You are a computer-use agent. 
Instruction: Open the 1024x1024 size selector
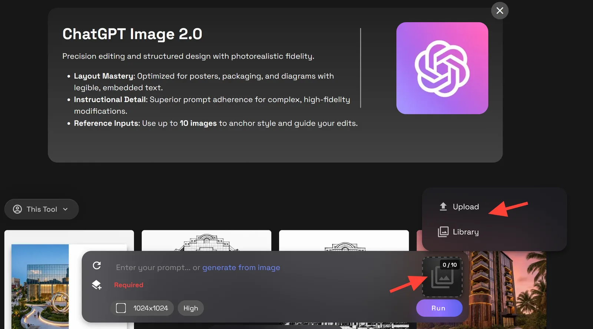click(142, 308)
